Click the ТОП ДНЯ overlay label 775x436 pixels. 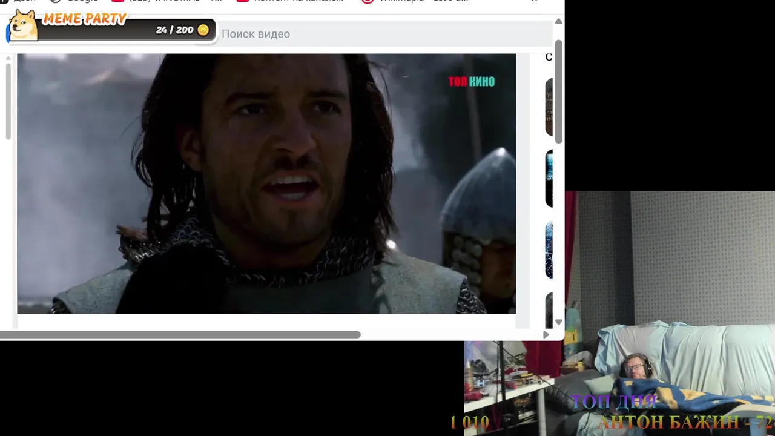pos(614,402)
